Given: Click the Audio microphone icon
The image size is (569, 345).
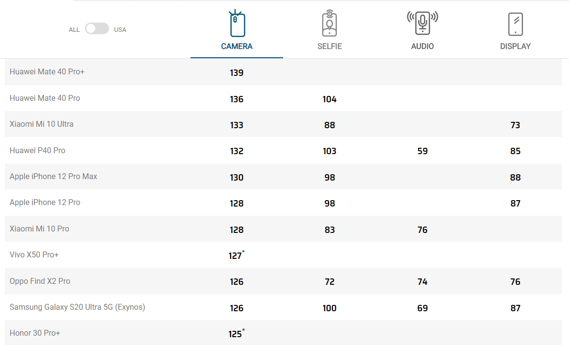Looking at the screenshot, I should pyautogui.click(x=423, y=23).
